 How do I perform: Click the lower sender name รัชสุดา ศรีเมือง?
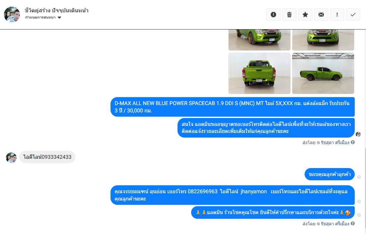click(335, 223)
